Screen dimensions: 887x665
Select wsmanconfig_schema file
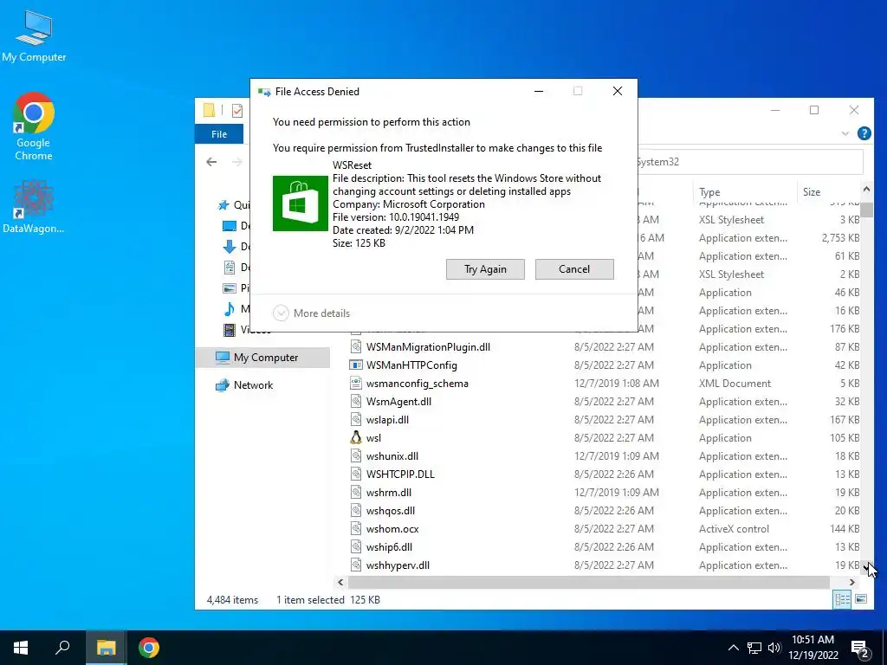tap(417, 384)
